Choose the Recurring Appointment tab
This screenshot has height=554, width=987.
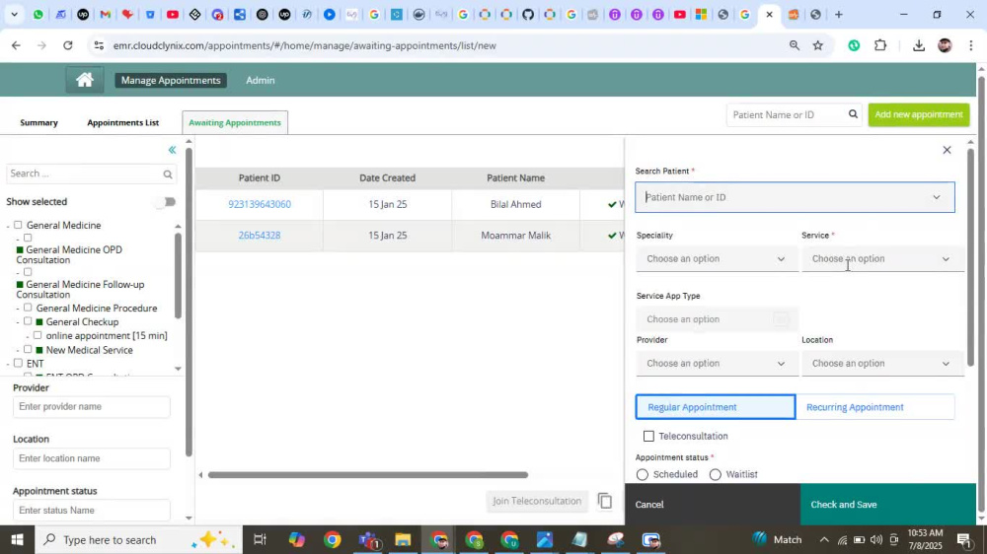(874, 407)
